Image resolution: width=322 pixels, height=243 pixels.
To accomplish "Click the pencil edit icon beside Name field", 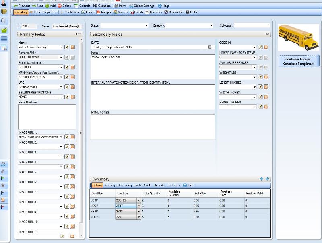I will (x=67, y=47).
